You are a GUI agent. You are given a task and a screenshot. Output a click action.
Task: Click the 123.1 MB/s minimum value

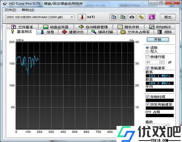pyautogui.click(x=159, y=76)
